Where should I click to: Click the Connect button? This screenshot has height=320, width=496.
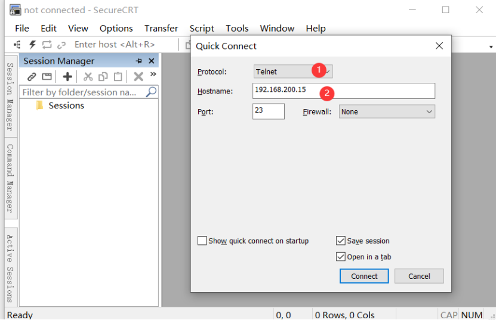click(364, 276)
